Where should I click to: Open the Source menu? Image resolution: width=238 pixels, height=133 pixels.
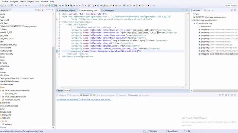pos(5,1)
